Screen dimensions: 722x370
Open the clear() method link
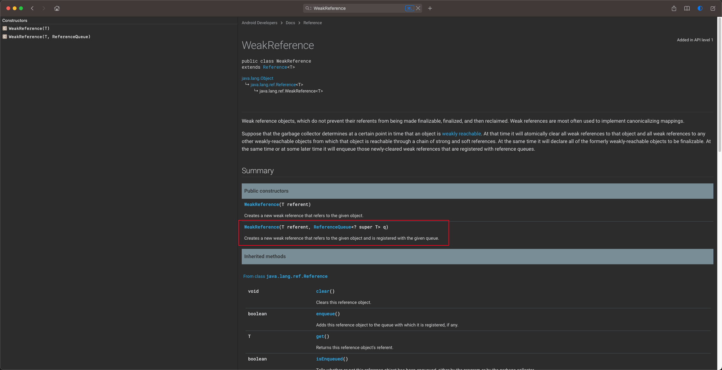coord(323,291)
